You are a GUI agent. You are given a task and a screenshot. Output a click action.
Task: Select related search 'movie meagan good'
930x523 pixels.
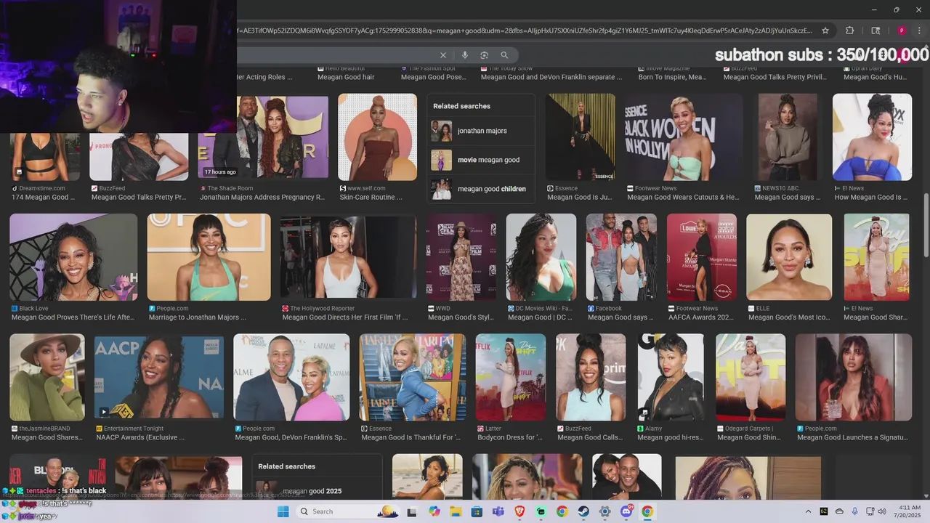(482, 160)
